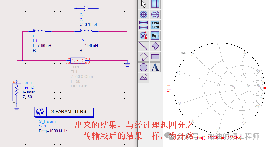Select the deactivated TL1 transmission line
The width and height of the screenshot is (268, 147).
click(x=78, y=61)
